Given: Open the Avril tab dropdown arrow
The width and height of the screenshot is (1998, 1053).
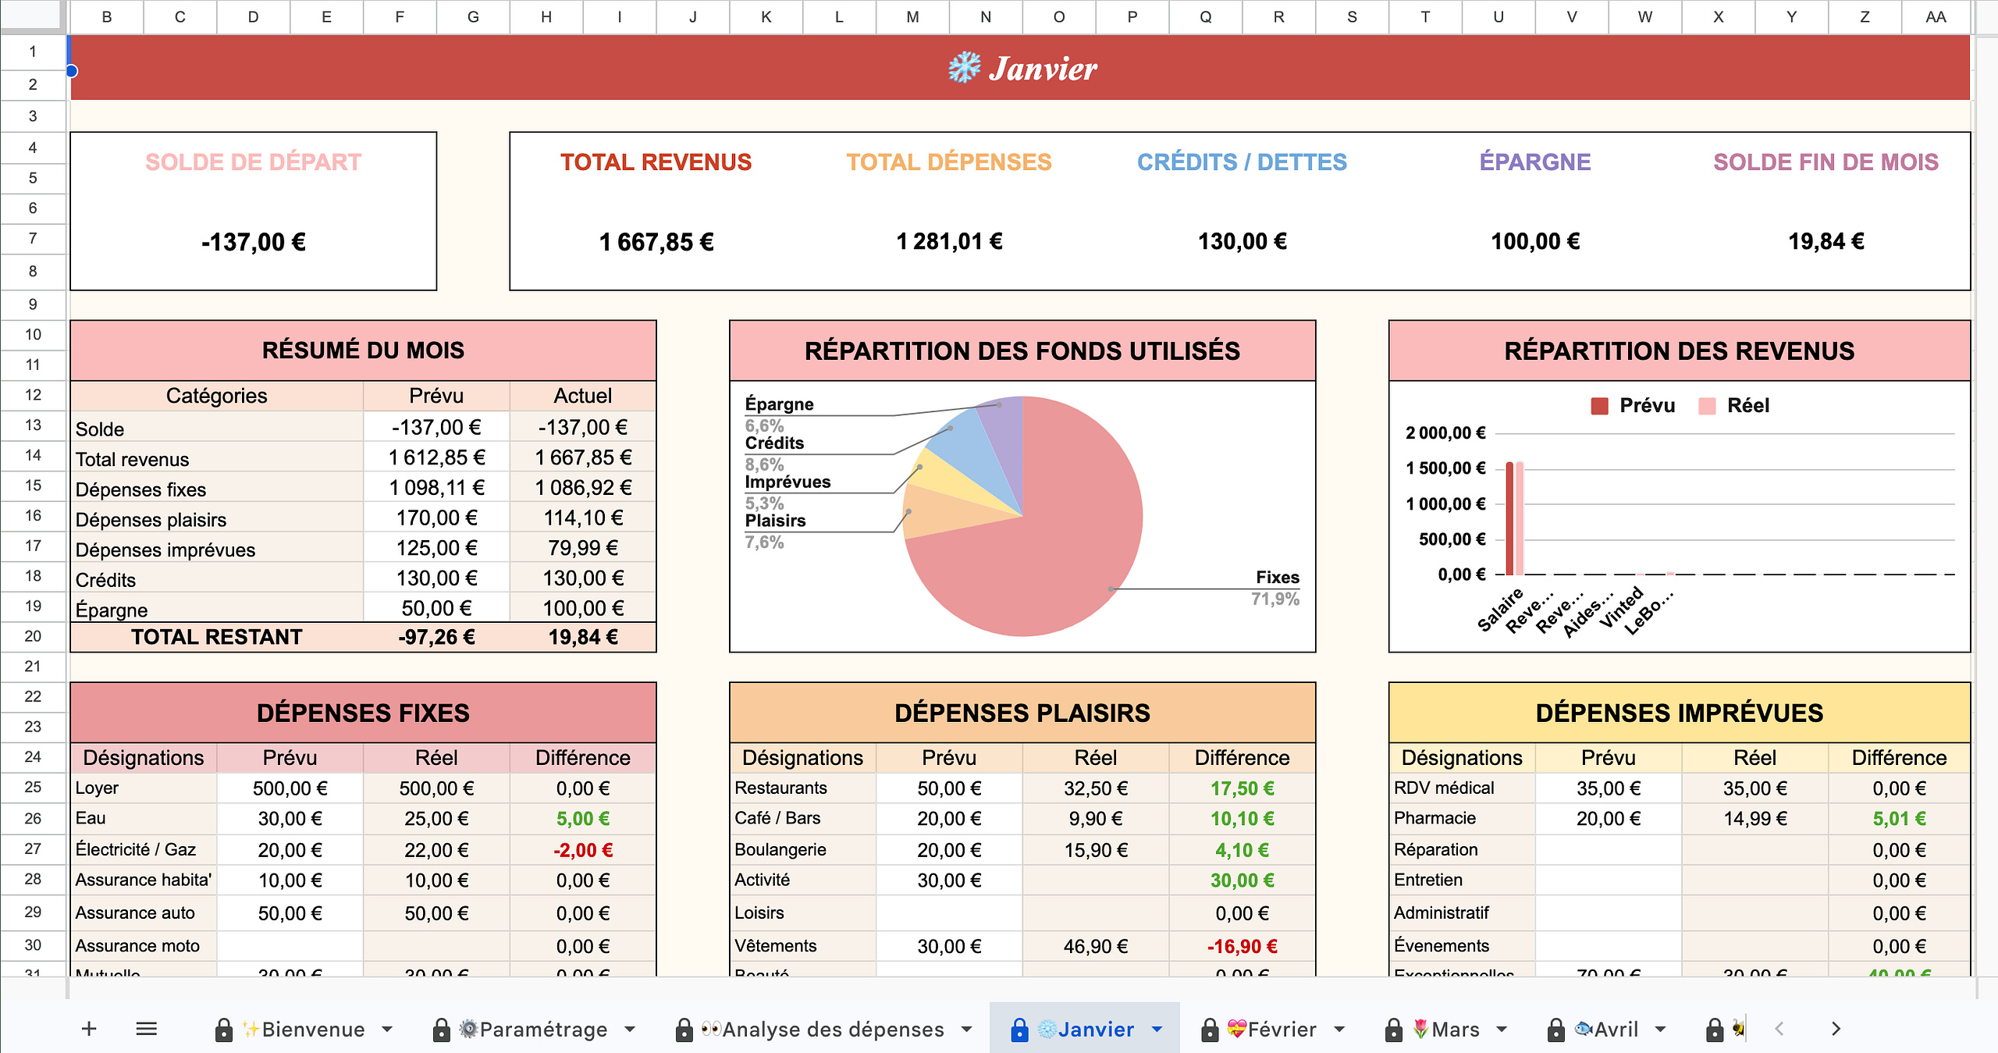Looking at the screenshot, I should pyautogui.click(x=1660, y=1030).
